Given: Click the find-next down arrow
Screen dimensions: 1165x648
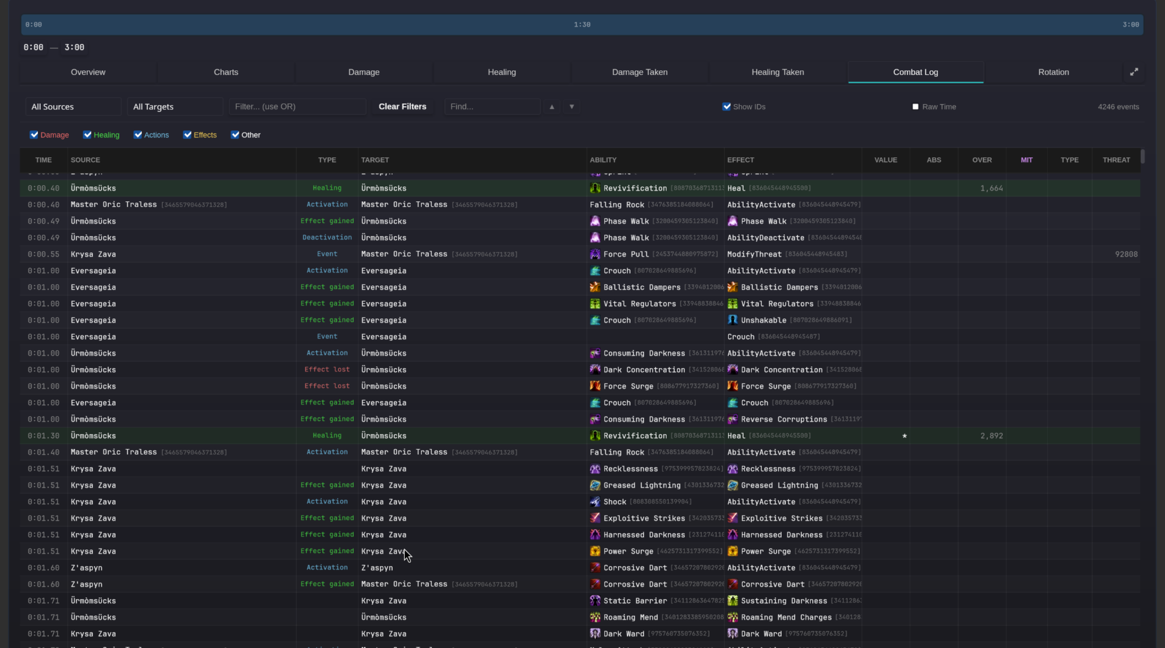Looking at the screenshot, I should (571, 106).
